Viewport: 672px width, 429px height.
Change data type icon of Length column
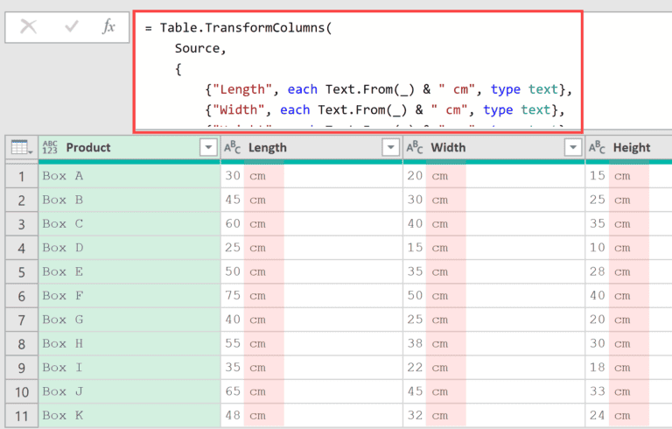pos(232,148)
